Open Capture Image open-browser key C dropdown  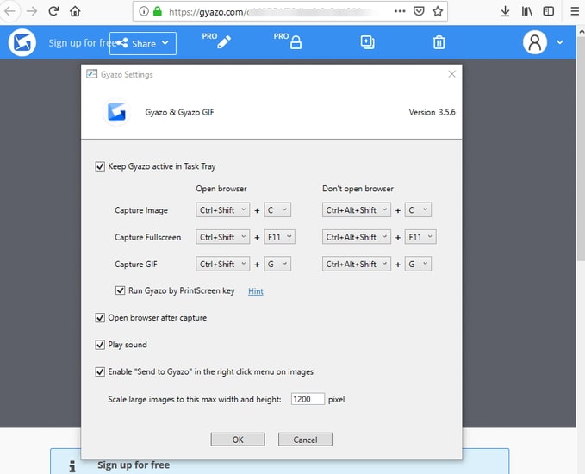click(277, 209)
